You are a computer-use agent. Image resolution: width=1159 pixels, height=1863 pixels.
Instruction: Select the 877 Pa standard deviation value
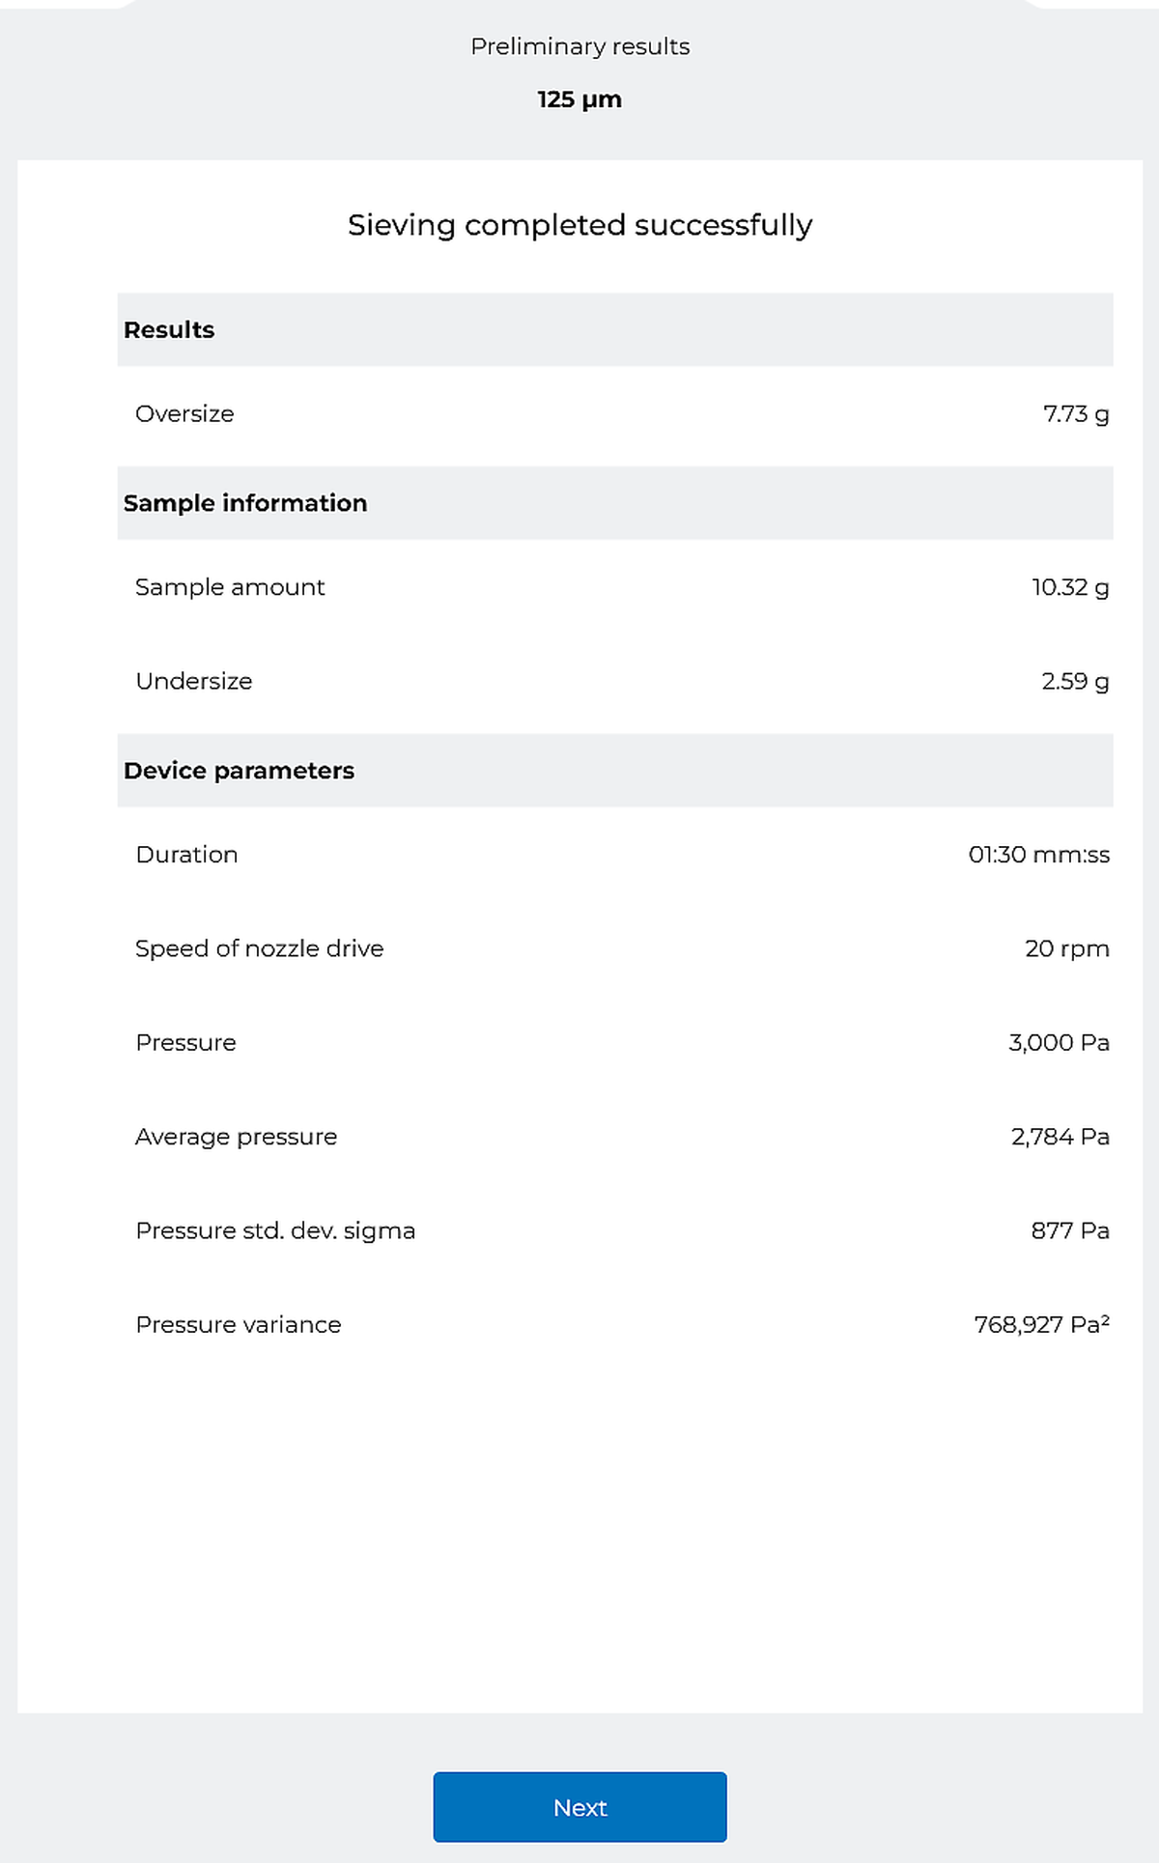(x=1069, y=1230)
